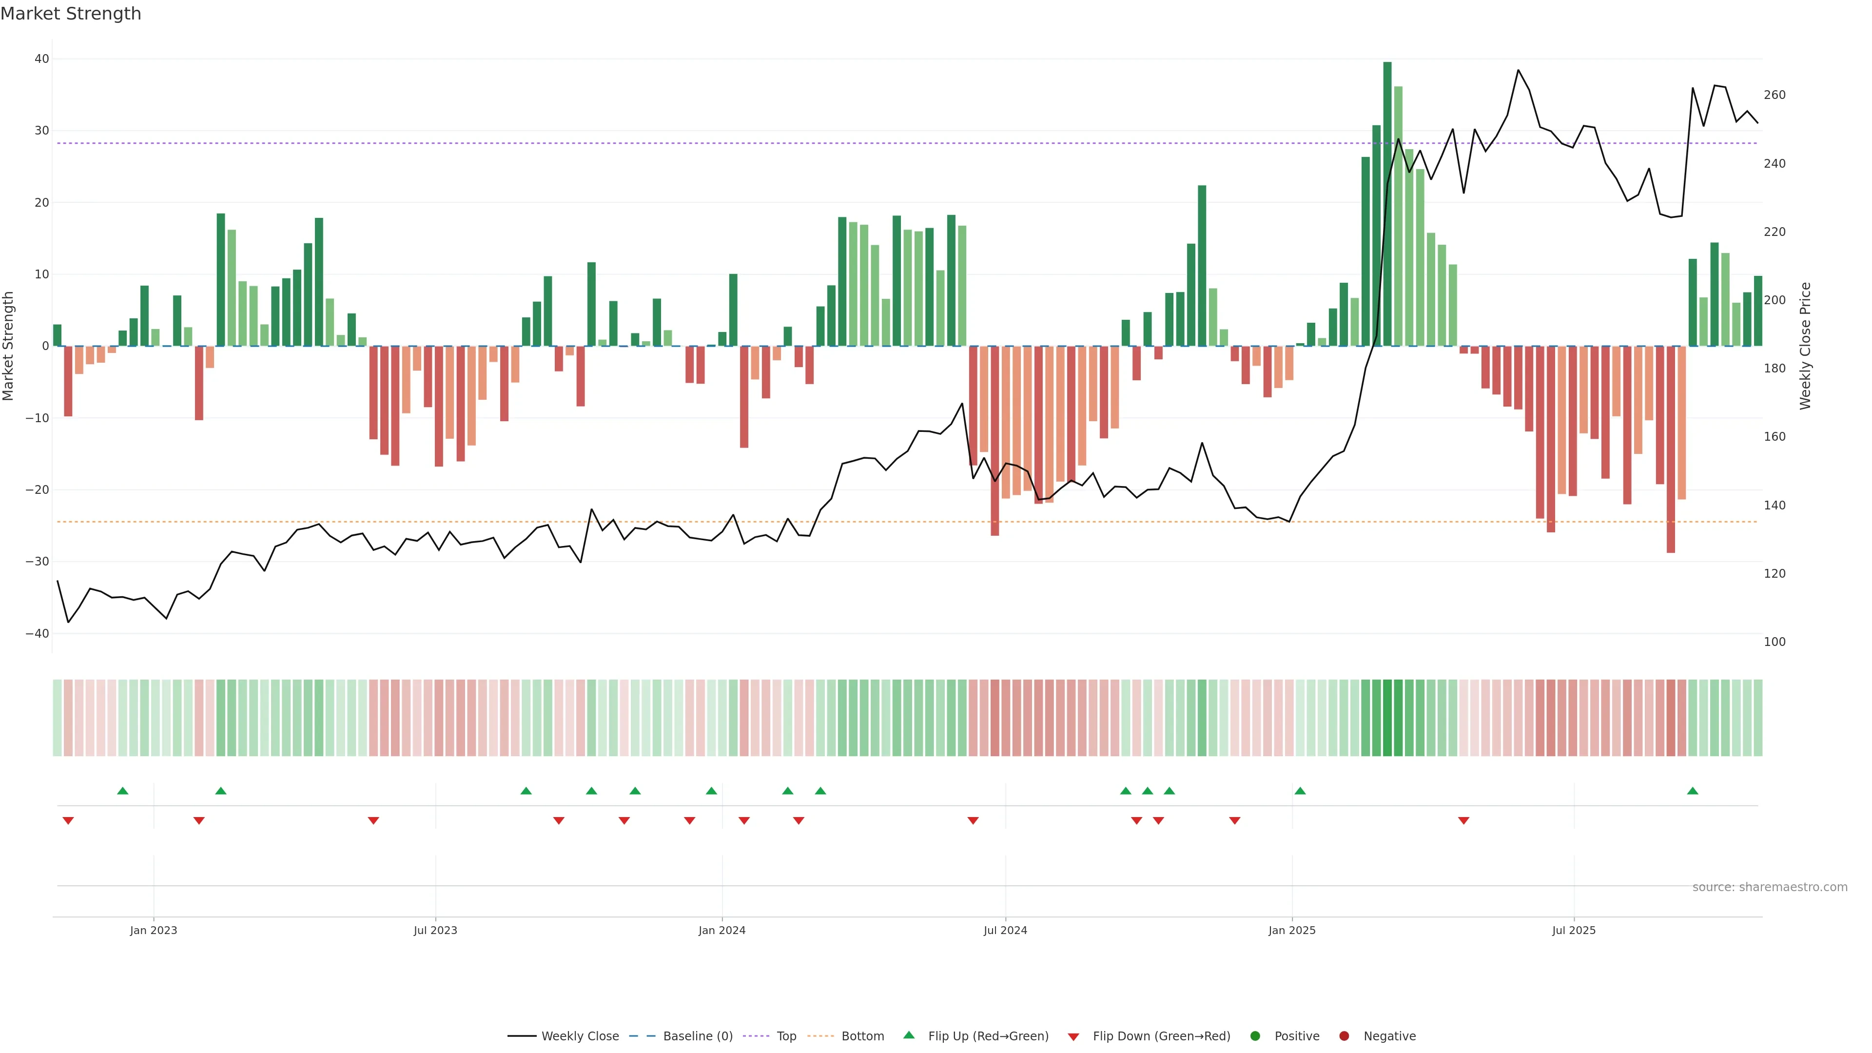This screenshot has width=1872, height=1053.
Task: Click the Flip Down red triangle legend icon
Action: tap(1073, 1036)
